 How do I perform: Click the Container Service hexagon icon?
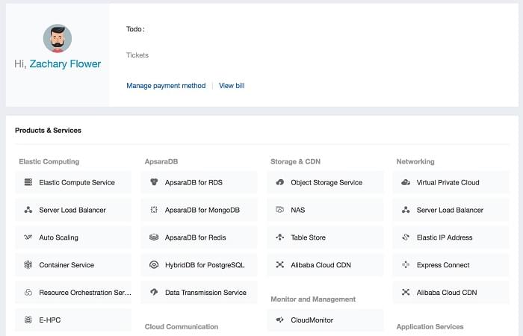click(28, 264)
